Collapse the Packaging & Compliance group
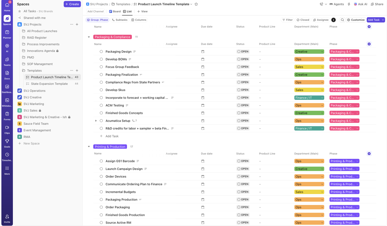387x226 pixels. (89, 37)
